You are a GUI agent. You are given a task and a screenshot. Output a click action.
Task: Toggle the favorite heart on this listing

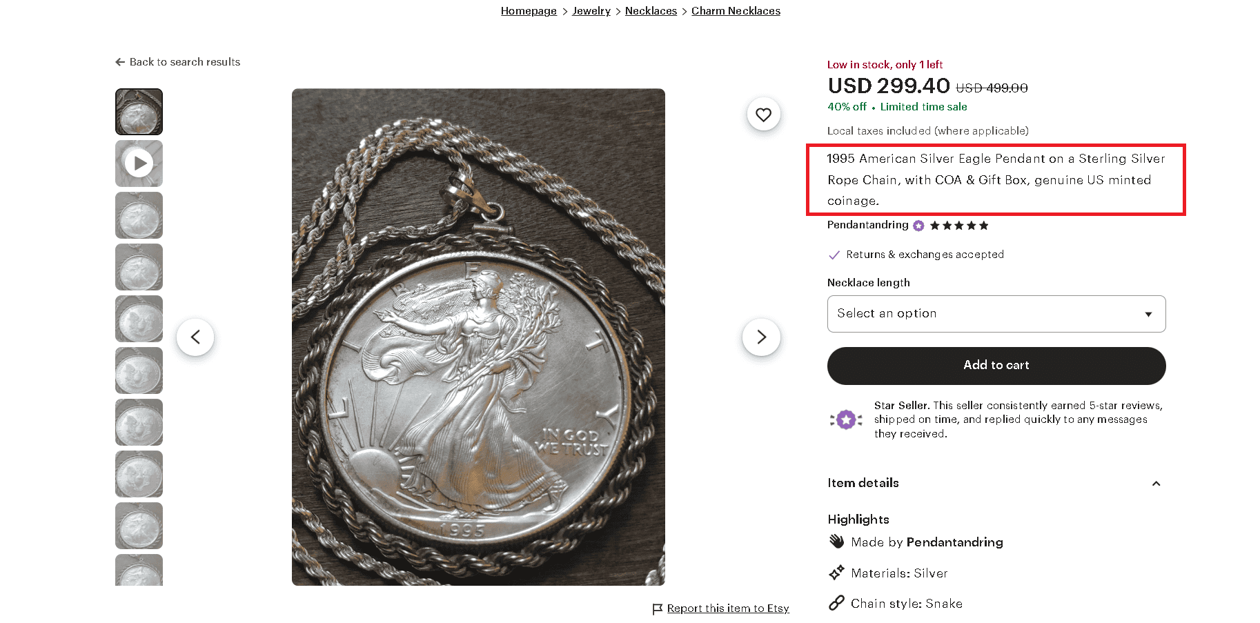[x=762, y=114]
